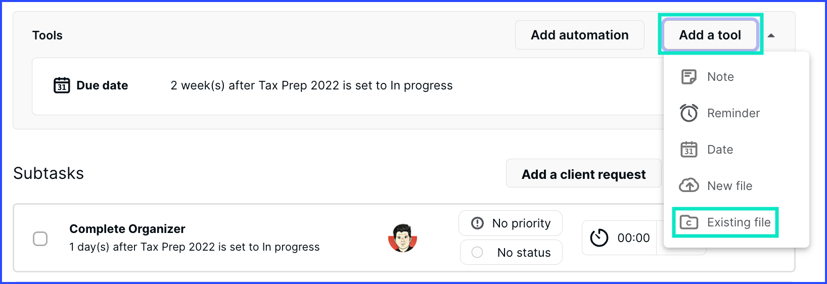Click the assignee avatar on Complete Organizer
This screenshot has width=827, height=284.
pyautogui.click(x=402, y=238)
